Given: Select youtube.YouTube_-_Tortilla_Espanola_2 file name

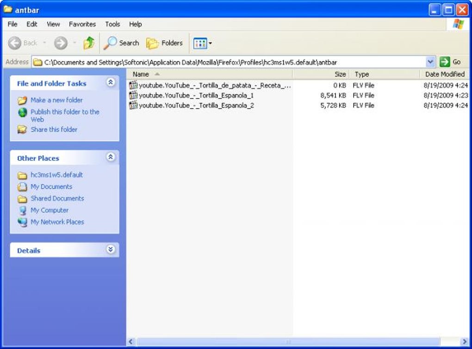Looking at the screenshot, I should point(196,105).
